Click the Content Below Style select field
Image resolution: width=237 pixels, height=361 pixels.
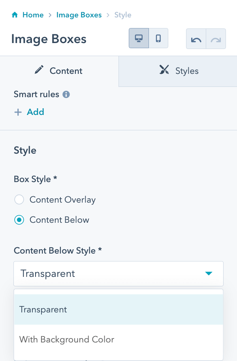[x=111, y=273]
